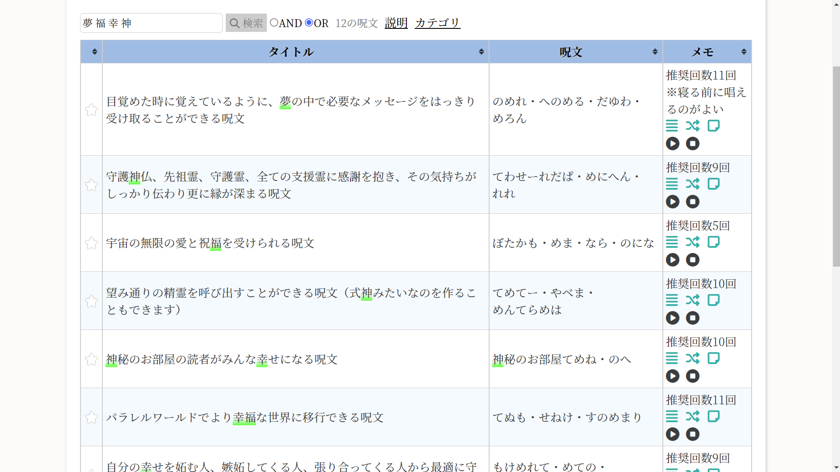Star the 宇宙の無限の愛 spell
This screenshot has width=840, height=472.
[x=91, y=243]
